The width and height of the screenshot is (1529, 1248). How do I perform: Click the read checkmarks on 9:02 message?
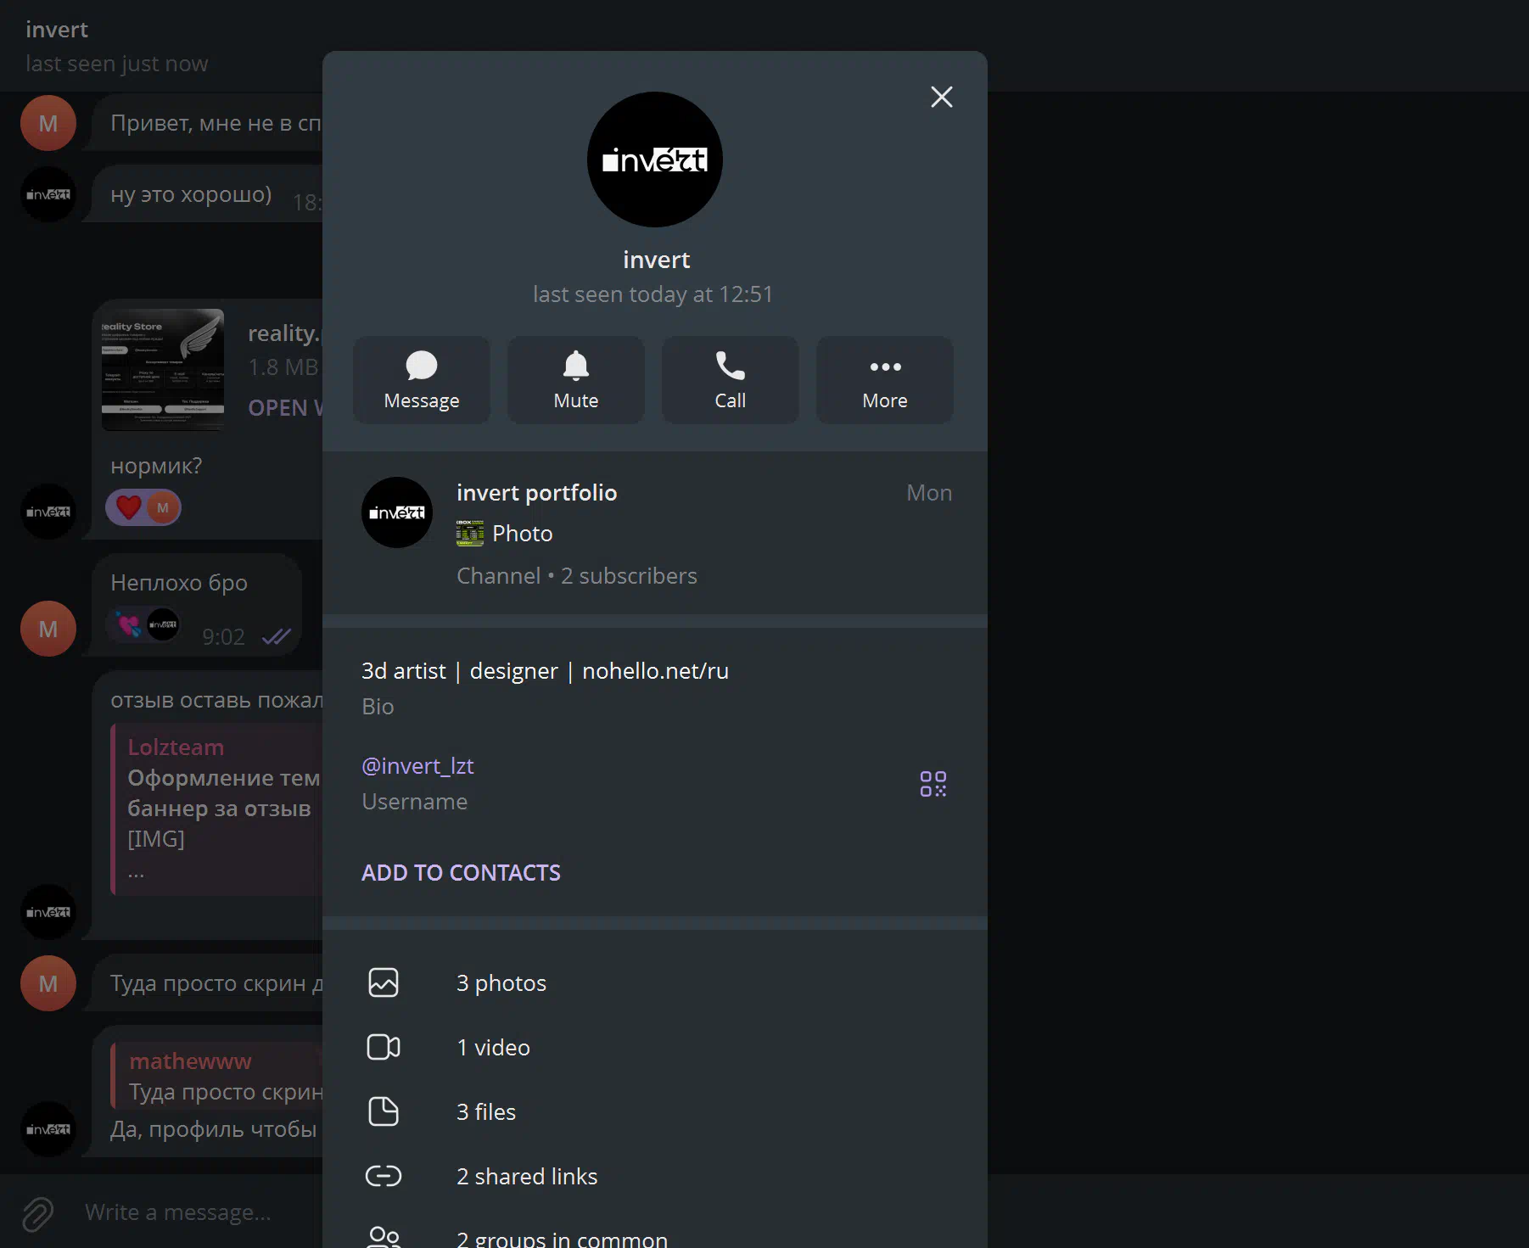pos(277,636)
